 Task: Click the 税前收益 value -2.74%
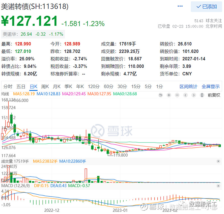pyautogui.click(x=80, y=59)
